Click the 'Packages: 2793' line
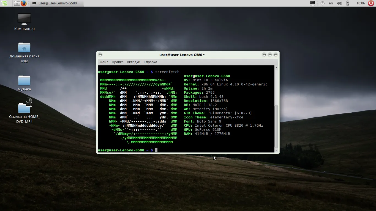Image resolution: width=376 pixels, height=211 pixels. [199, 93]
